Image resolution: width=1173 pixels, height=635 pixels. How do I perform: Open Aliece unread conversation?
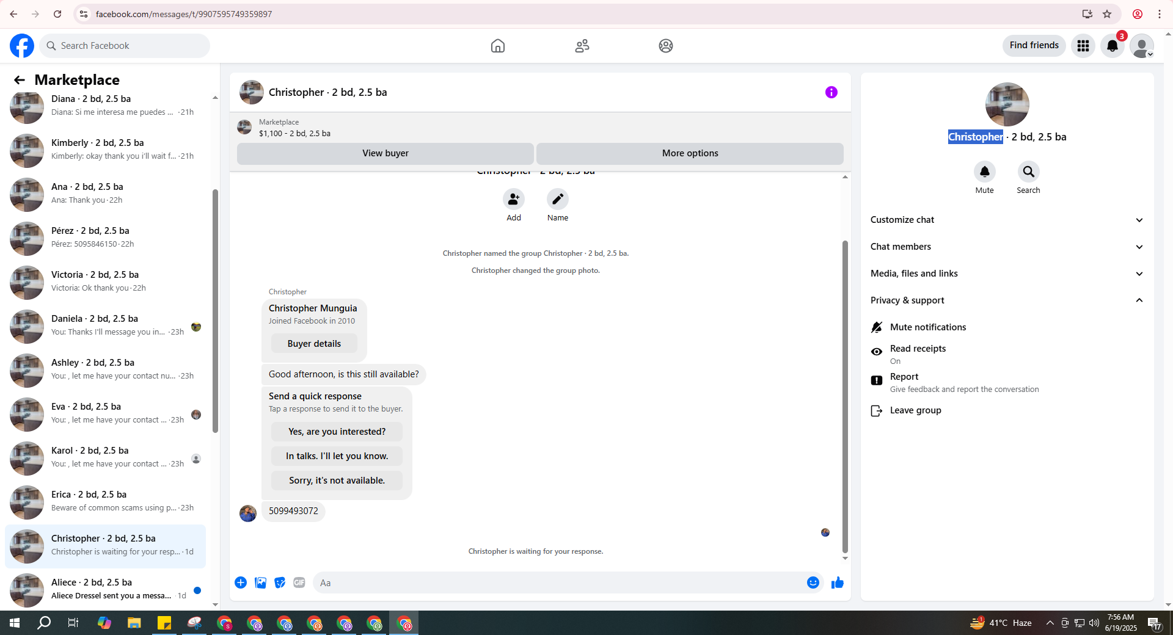(x=105, y=590)
